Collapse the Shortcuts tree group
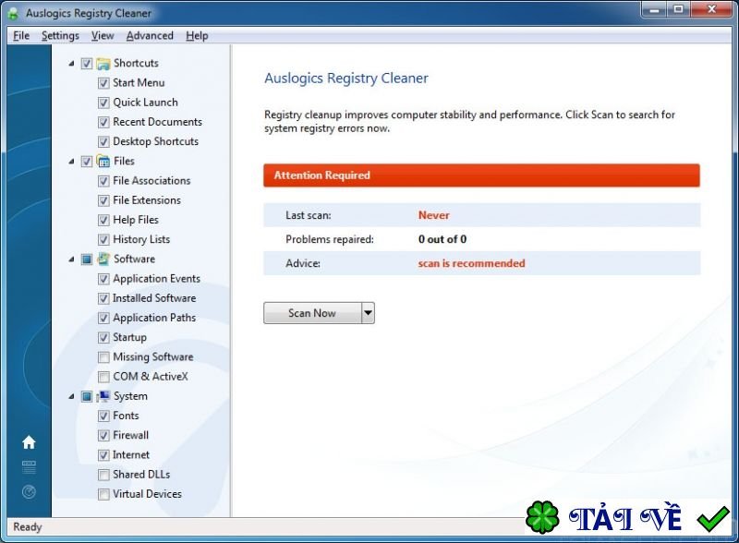The image size is (739, 543). click(72, 63)
